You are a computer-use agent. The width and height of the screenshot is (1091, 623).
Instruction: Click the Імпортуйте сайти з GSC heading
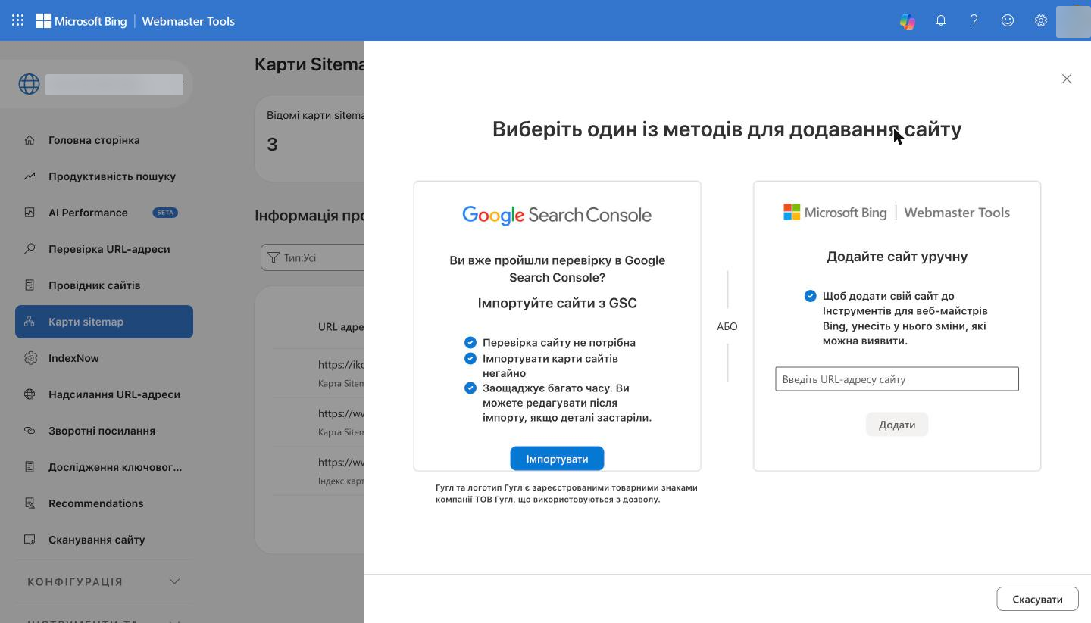click(x=557, y=303)
